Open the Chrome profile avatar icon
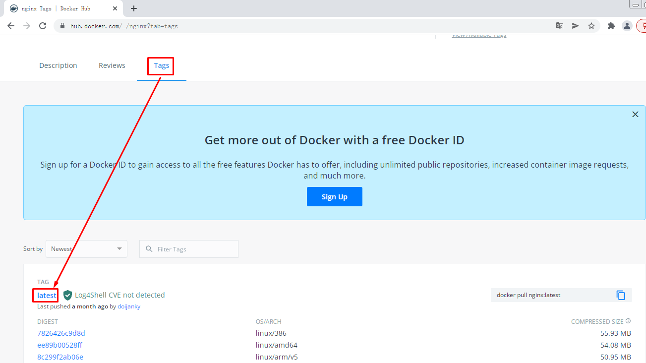Viewport: 646px width, 363px height. (x=627, y=26)
